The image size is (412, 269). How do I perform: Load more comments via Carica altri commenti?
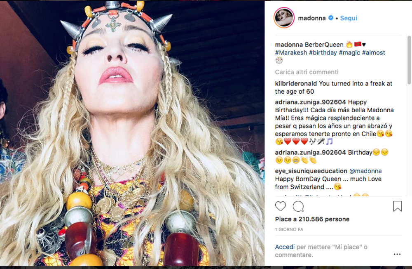click(x=307, y=72)
